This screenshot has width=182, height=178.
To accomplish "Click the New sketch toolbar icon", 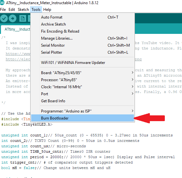I will point(23,19).
